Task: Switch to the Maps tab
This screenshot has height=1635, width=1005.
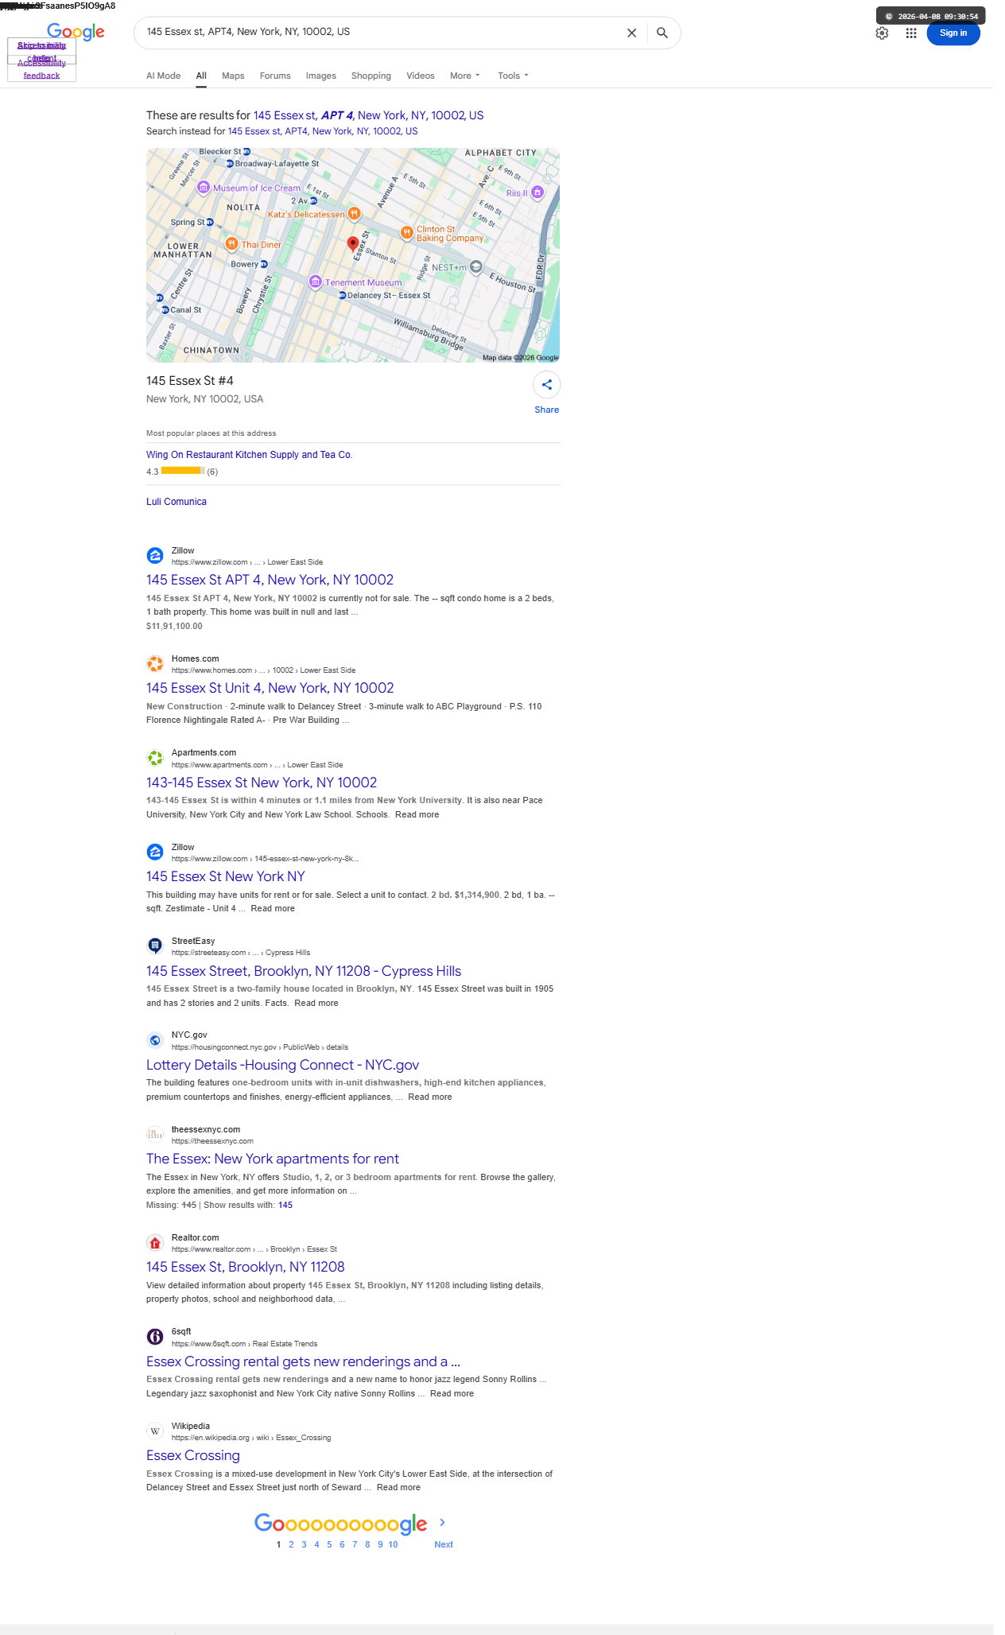Action: pos(233,76)
